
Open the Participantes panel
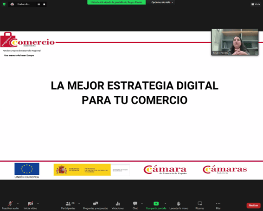[x=68, y=205]
